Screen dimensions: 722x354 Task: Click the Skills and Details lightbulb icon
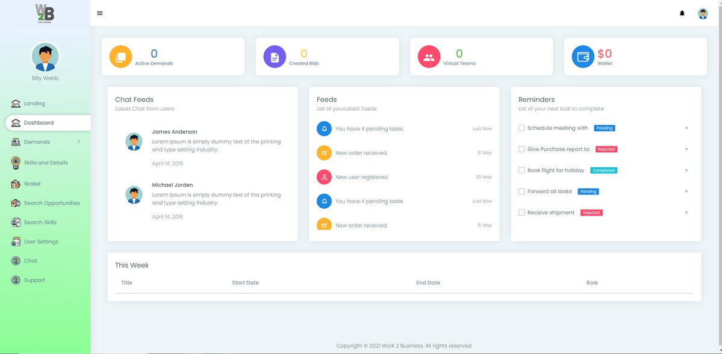[16, 163]
